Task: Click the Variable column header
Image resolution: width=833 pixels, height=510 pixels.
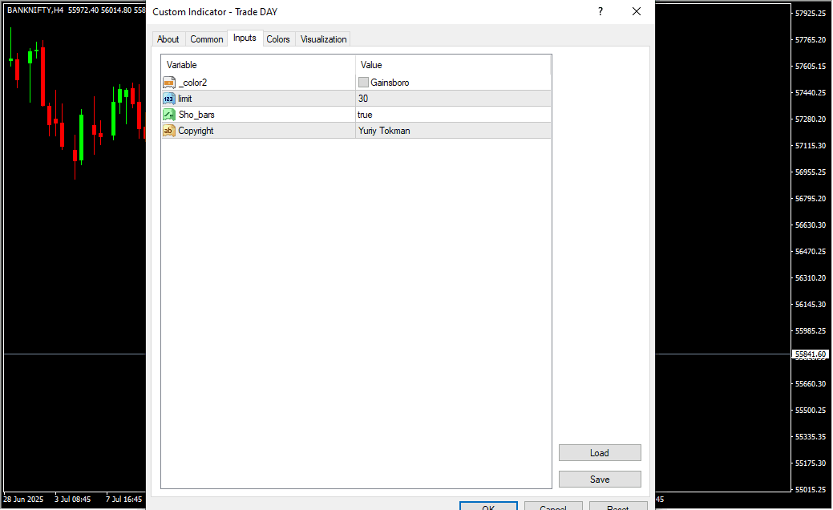Action: [x=258, y=65]
